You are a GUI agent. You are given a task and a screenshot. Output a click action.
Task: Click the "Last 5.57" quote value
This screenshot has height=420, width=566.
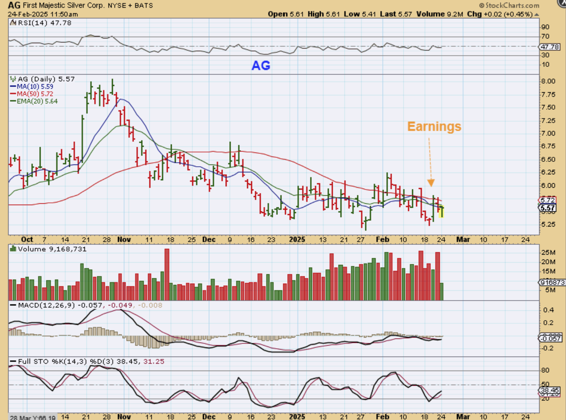(x=396, y=14)
